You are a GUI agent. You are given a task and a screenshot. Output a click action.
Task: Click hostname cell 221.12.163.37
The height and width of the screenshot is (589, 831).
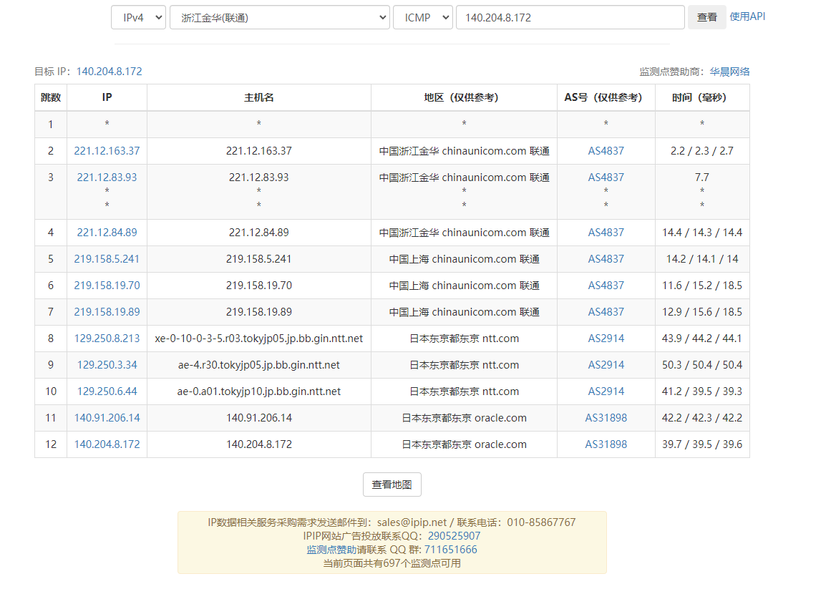point(258,151)
